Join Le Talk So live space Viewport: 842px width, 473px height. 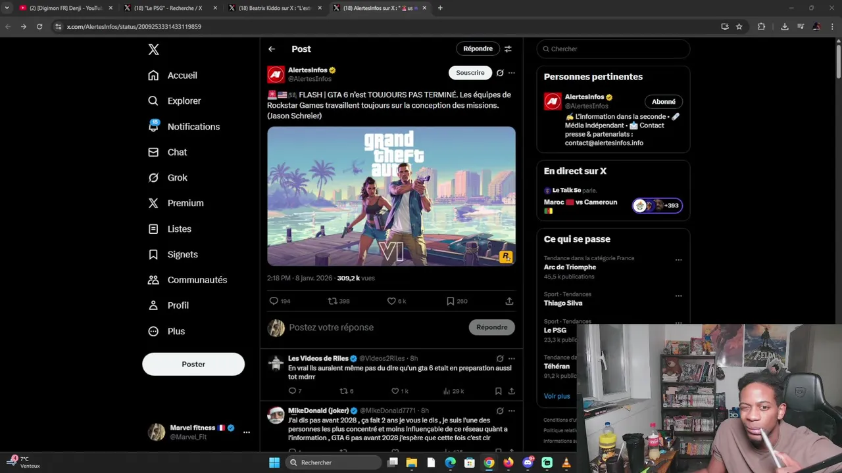point(613,200)
